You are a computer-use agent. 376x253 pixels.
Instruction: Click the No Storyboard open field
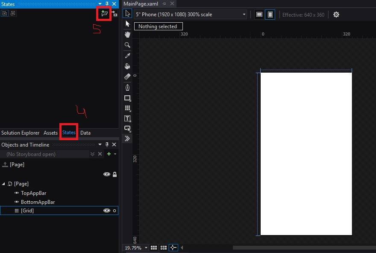[x=45, y=154]
